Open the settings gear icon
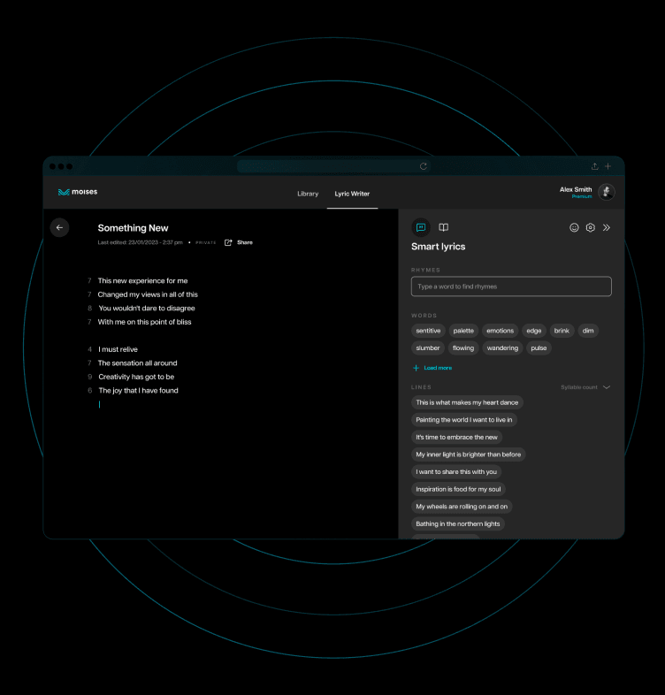The height and width of the screenshot is (695, 665). pyautogui.click(x=591, y=227)
